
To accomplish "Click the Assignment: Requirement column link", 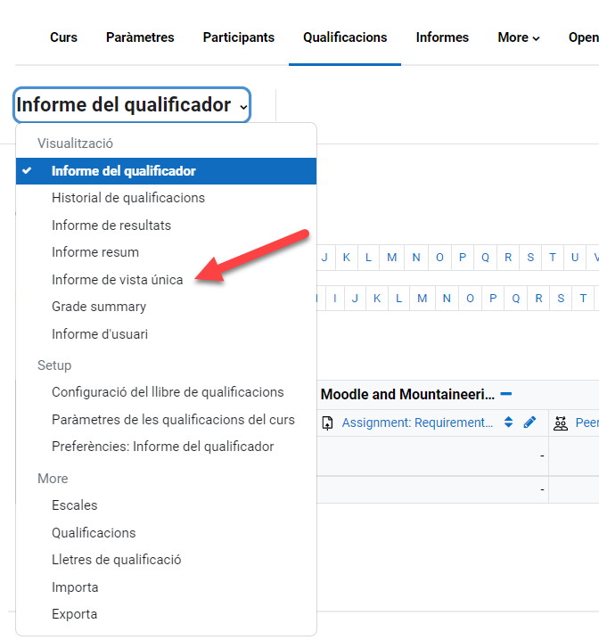I will 417,423.
